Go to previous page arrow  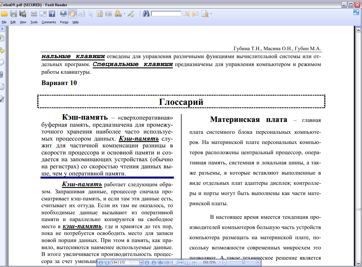coord(107,262)
